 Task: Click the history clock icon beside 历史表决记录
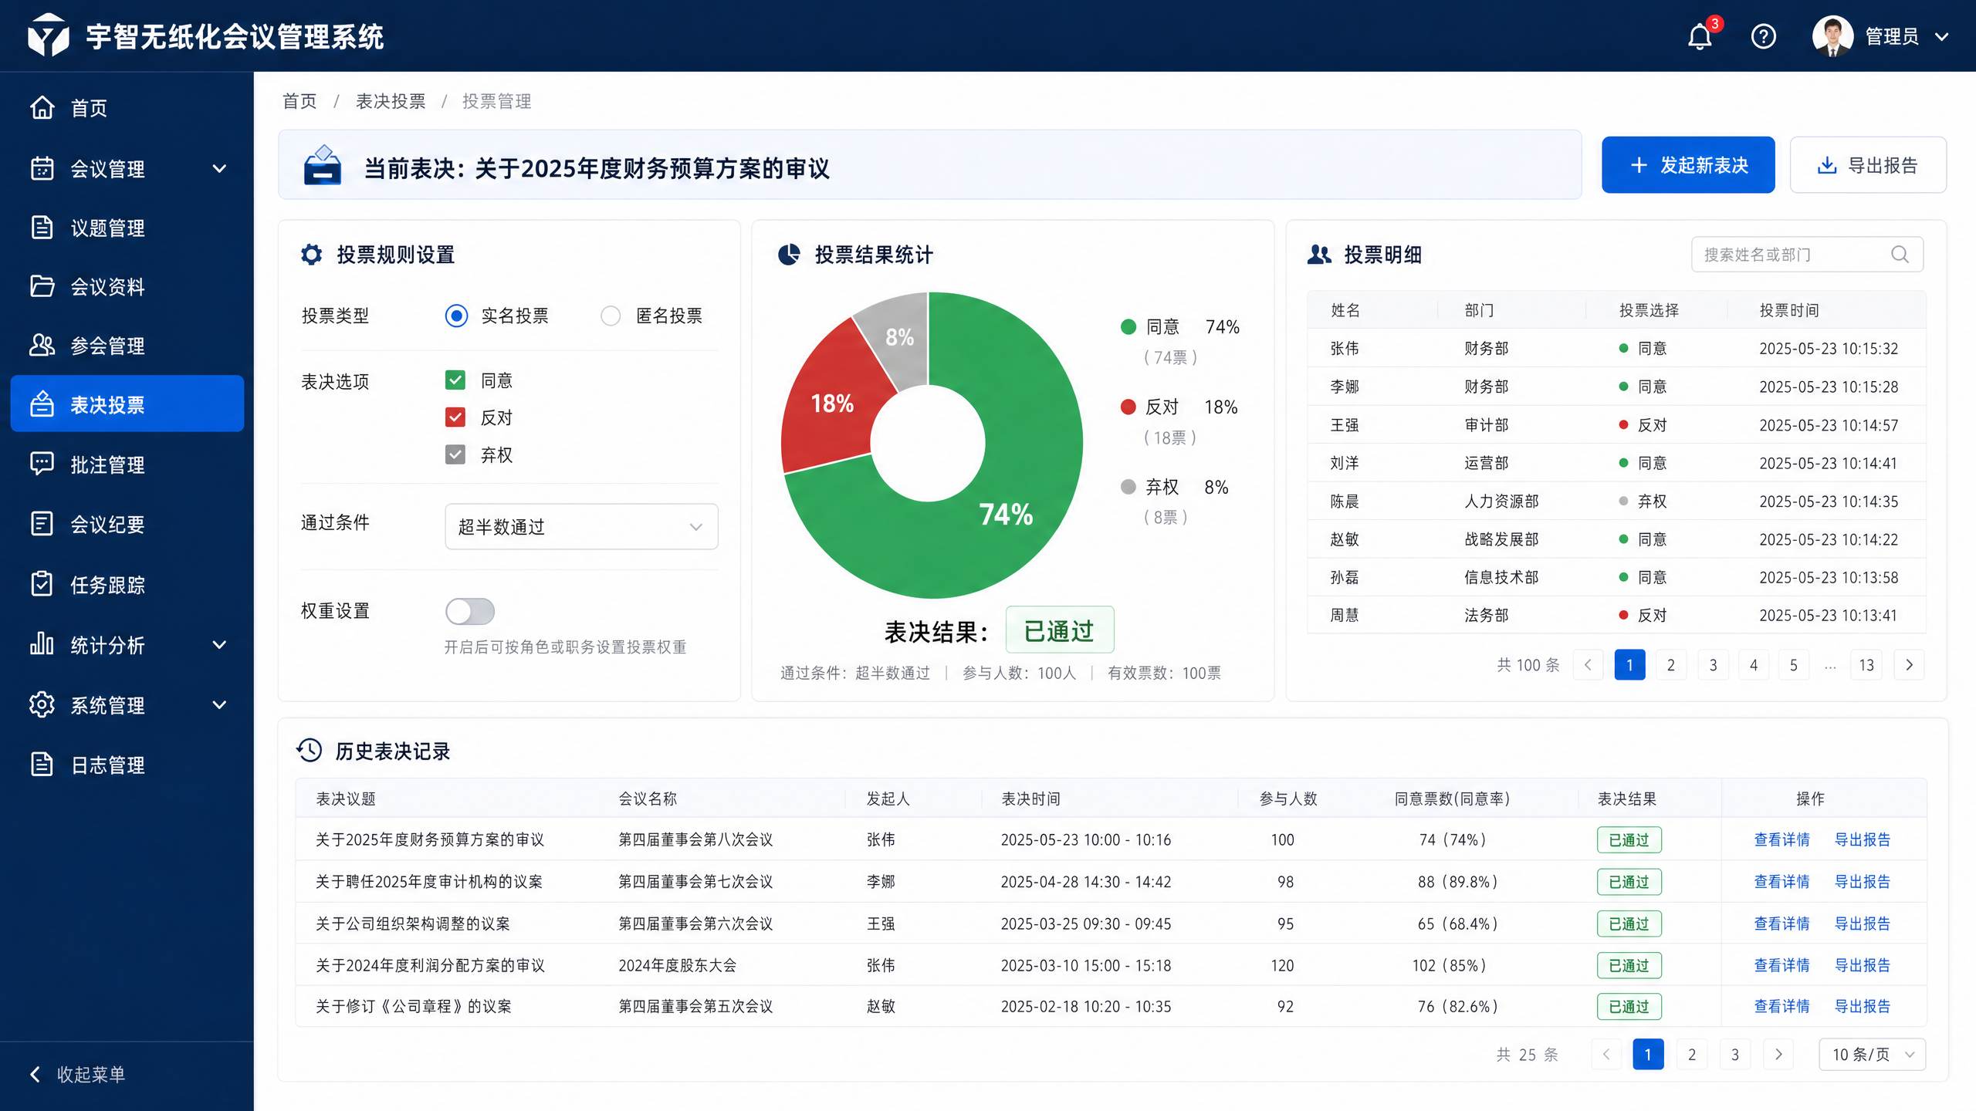tap(310, 750)
